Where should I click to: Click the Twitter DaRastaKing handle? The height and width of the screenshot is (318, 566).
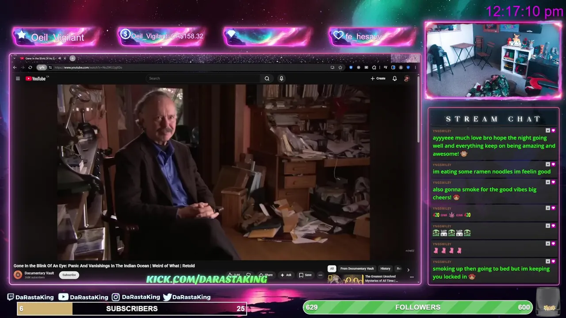click(x=187, y=297)
